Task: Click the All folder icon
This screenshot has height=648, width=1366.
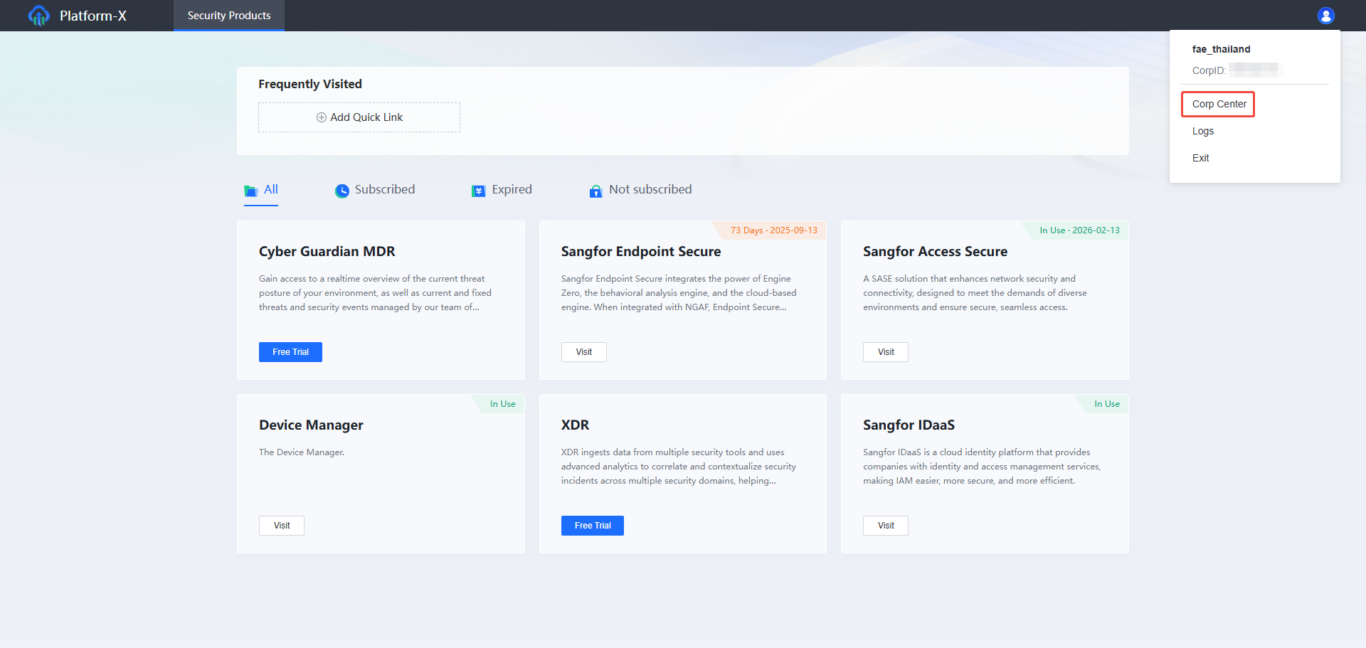Action: (x=250, y=191)
